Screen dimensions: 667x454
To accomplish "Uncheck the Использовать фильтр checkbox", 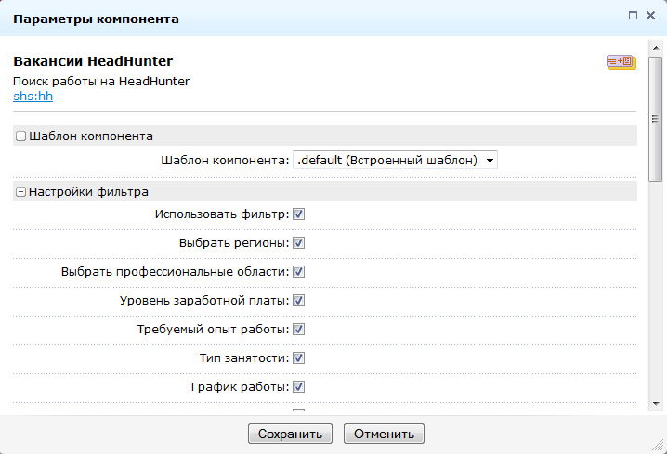I will (x=299, y=214).
